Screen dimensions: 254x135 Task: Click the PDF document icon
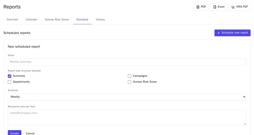coord(198,7)
